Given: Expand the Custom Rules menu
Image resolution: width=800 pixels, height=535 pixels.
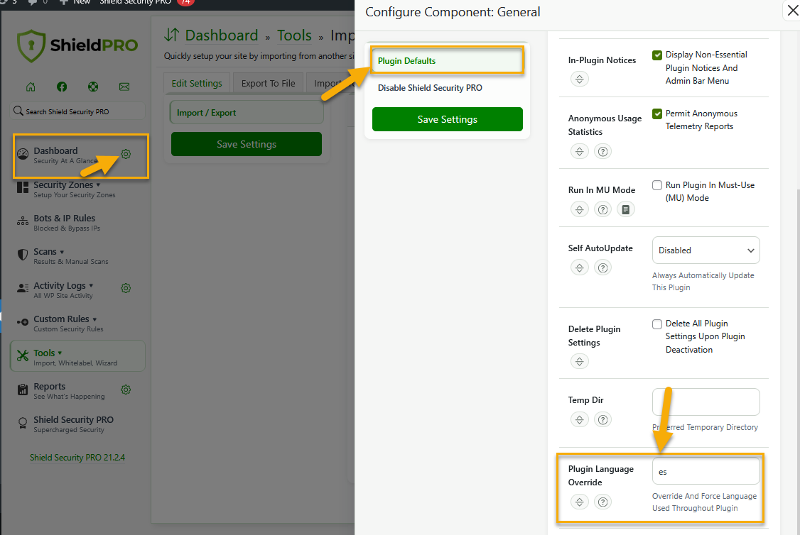Looking at the screenshot, I should 95,319.
